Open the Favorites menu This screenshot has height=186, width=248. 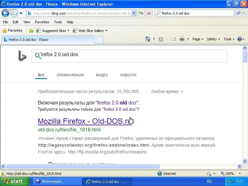point(42,22)
